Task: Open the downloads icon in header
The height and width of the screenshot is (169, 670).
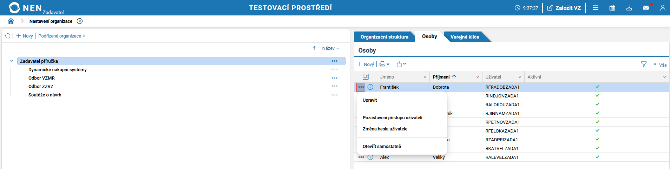Action: coord(629,8)
